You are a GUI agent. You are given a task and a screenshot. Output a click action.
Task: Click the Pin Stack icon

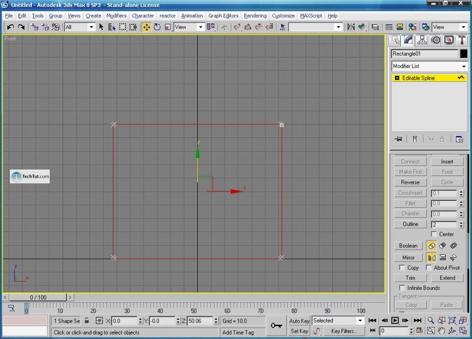(398, 139)
